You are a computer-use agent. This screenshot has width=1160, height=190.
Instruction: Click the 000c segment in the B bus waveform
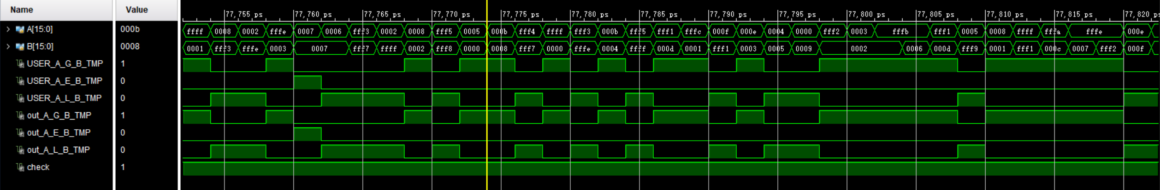tap(1054, 48)
